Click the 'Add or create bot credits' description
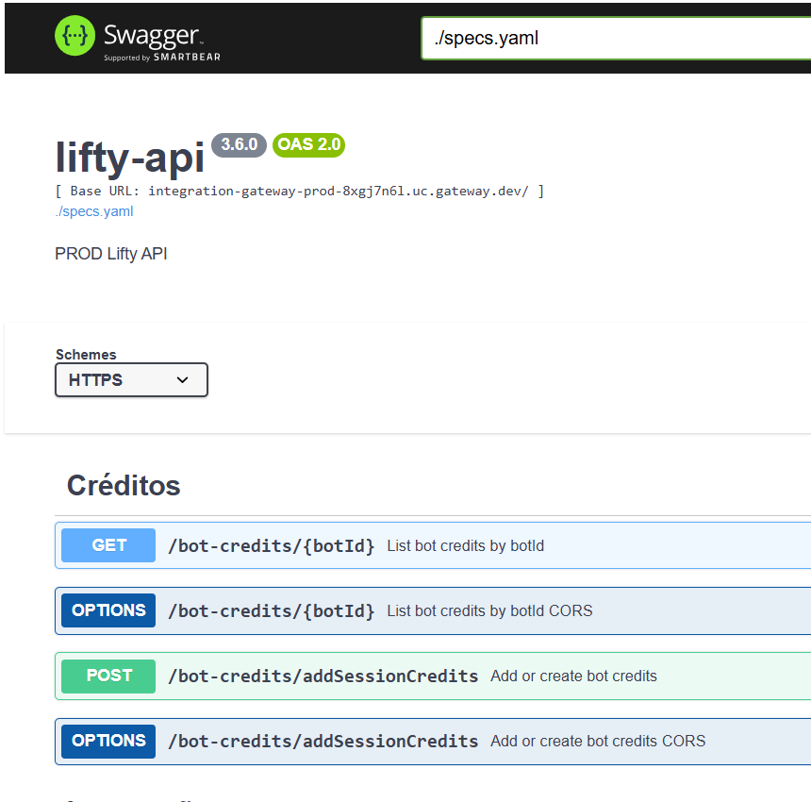 (573, 677)
